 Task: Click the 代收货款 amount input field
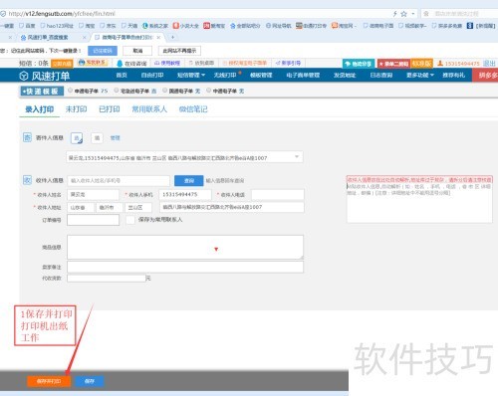tap(107, 278)
